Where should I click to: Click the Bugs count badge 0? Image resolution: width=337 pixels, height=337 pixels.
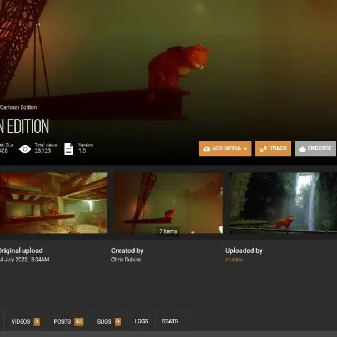pyautogui.click(x=117, y=321)
